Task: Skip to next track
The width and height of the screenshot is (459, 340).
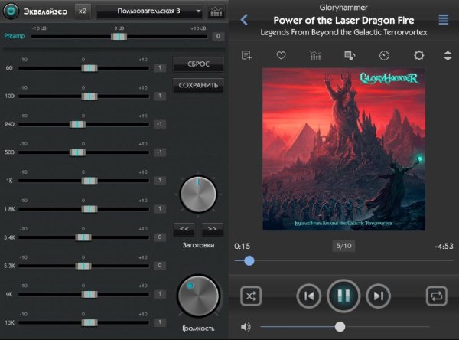Action: click(378, 296)
